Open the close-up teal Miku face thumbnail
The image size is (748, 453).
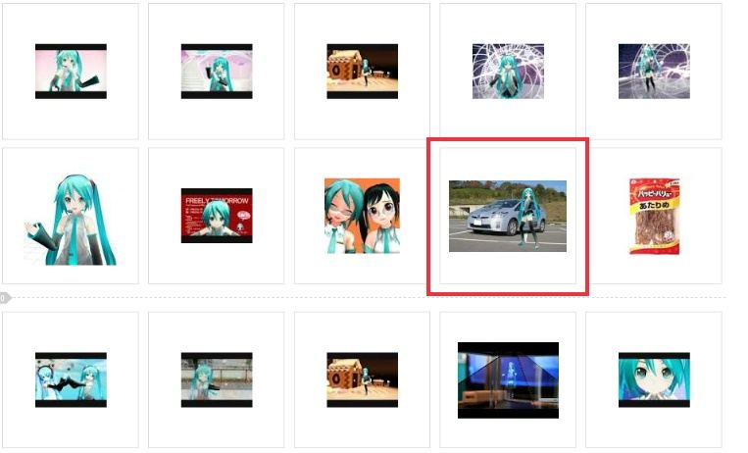654,380
